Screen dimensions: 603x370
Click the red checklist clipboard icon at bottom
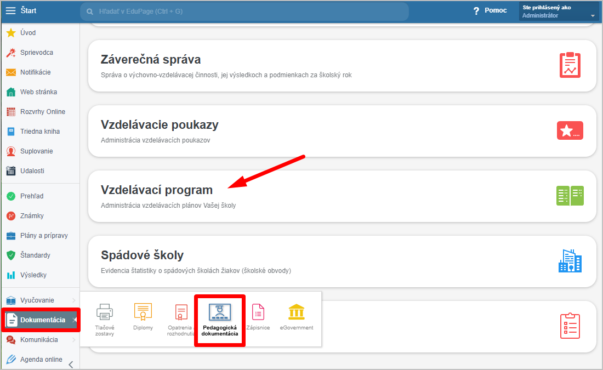(570, 326)
